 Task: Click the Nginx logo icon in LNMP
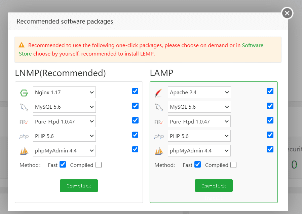pos(24,93)
